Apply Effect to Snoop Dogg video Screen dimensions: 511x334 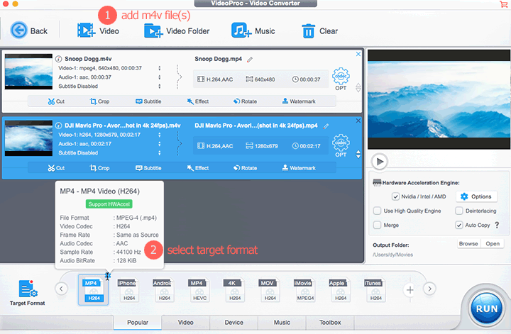(x=197, y=101)
